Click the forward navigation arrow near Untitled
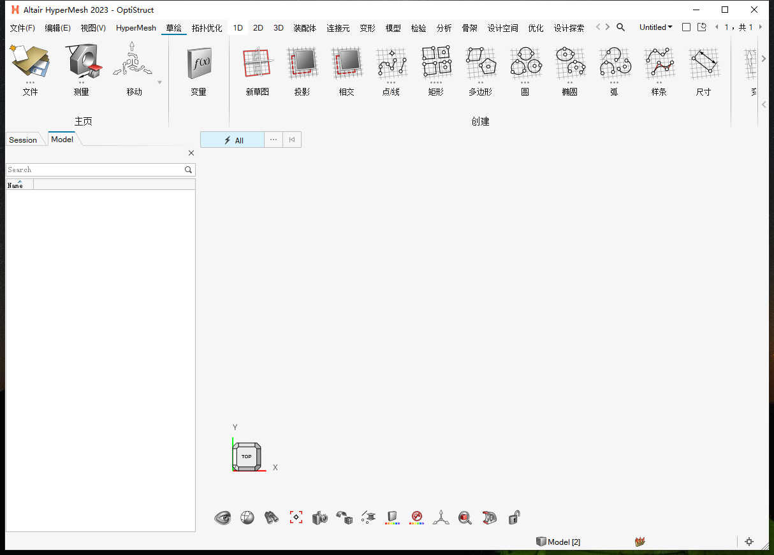This screenshot has width=774, height=555. [607, 27]
